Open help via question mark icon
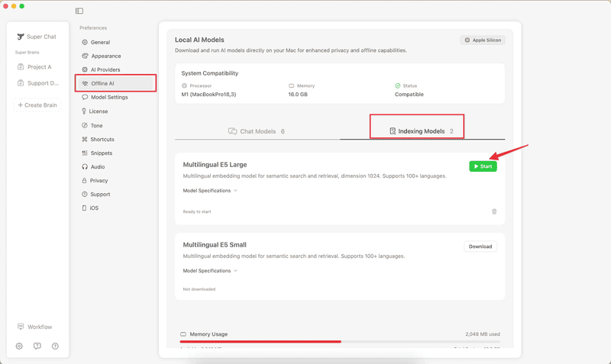611x364 pixels. coord(55,346)
